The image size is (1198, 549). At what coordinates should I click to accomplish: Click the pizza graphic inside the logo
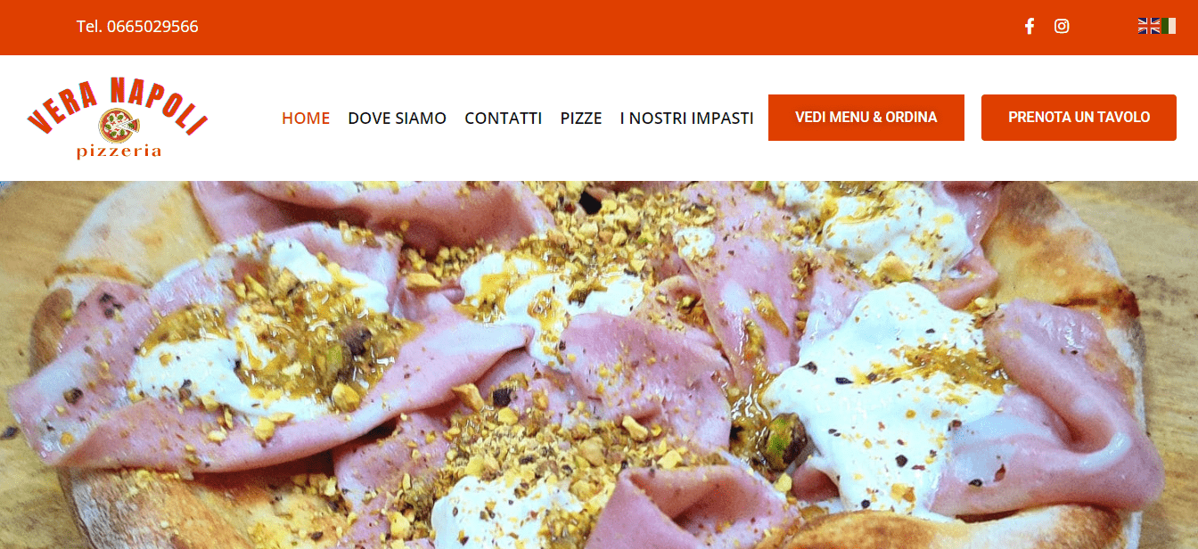(x=119, y=126)
